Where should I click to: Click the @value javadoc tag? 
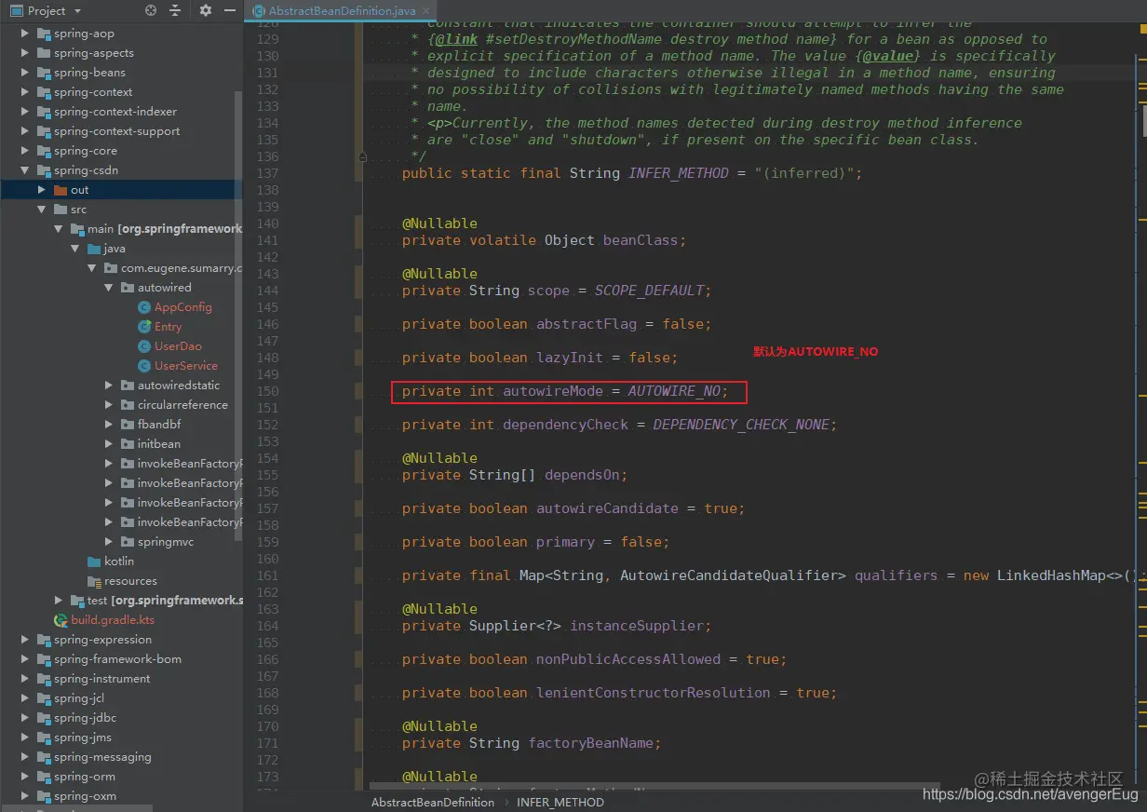888,56
